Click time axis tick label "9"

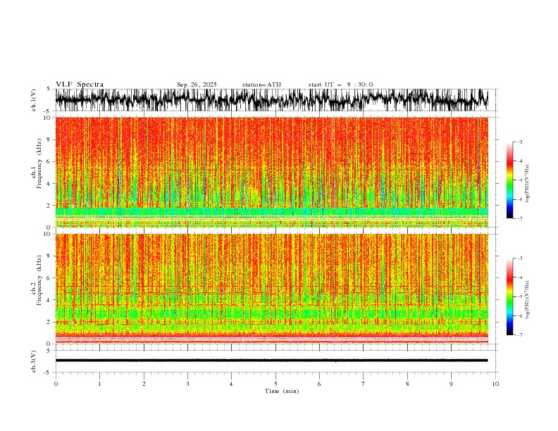(x=451, y=384)
